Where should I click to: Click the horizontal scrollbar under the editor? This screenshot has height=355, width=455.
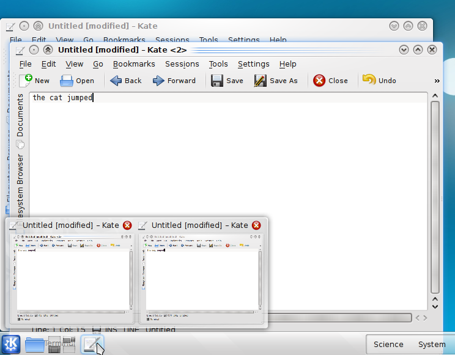(x=339, y=318)
